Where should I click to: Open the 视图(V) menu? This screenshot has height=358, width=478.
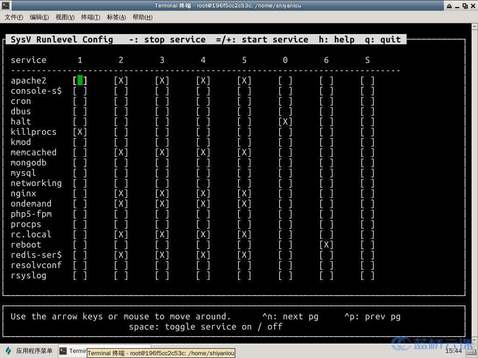click(65, 17)
